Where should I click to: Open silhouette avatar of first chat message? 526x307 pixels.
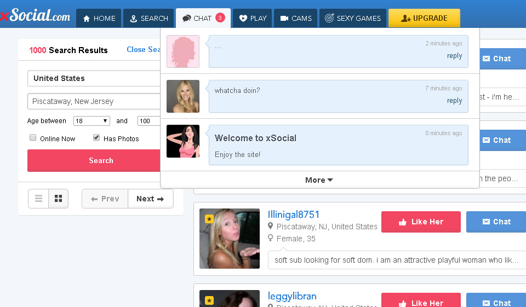pyautogui.click(x=183, y=51)
